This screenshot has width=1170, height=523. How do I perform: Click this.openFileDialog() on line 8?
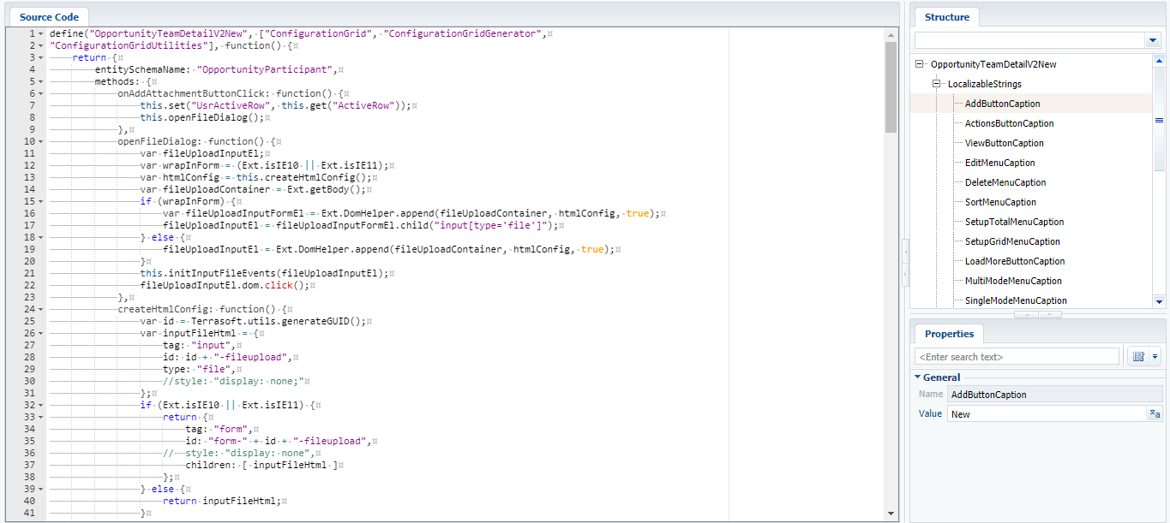coord(201,117)
